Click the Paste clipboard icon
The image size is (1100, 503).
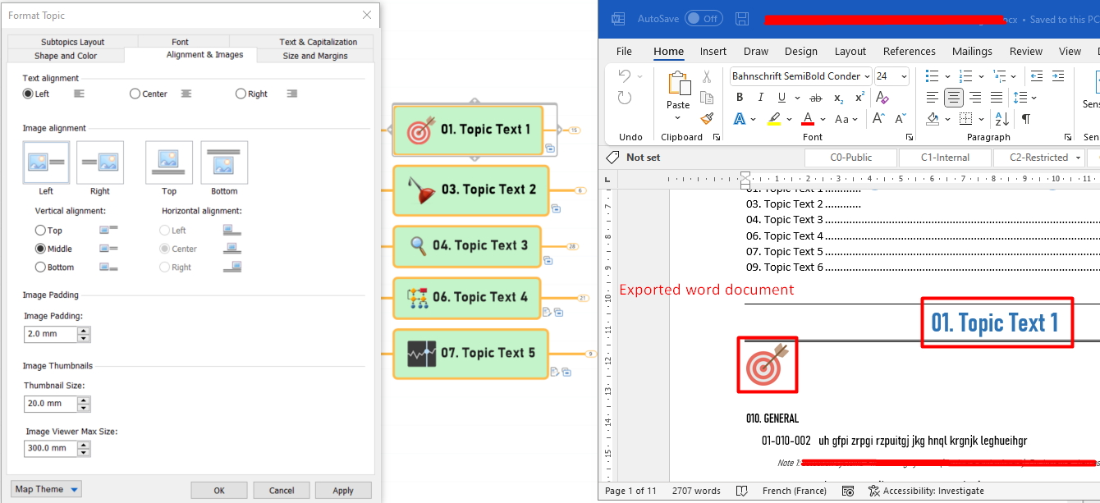pos(678,85)
